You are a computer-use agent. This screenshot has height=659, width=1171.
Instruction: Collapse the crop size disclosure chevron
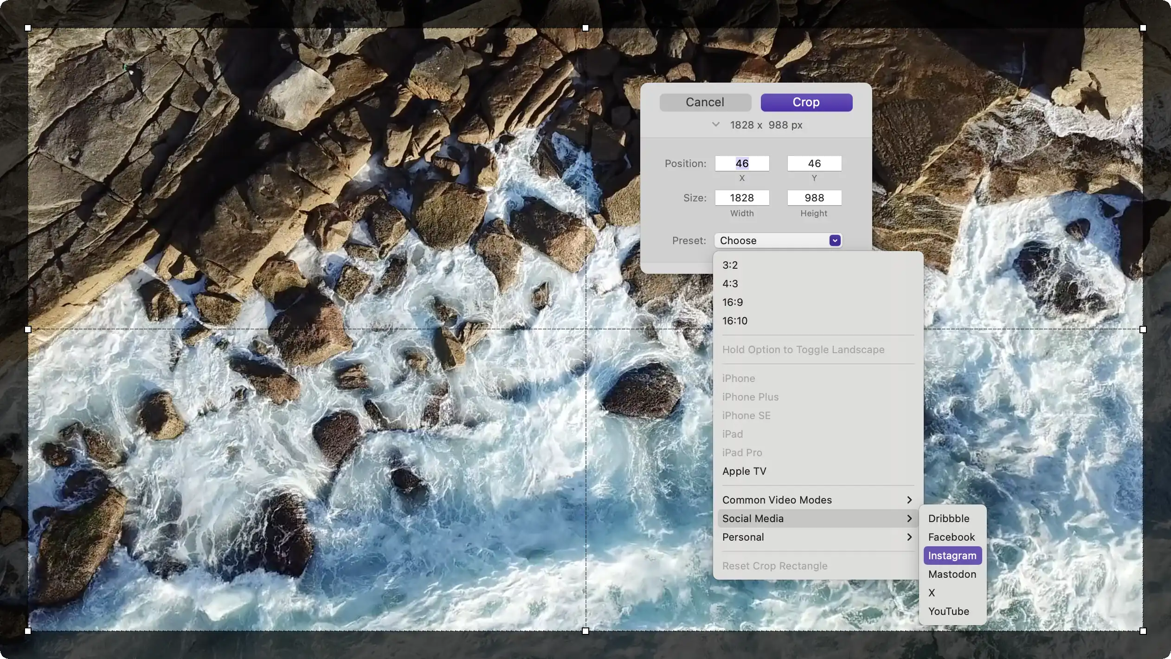click(x=715, y=124)
